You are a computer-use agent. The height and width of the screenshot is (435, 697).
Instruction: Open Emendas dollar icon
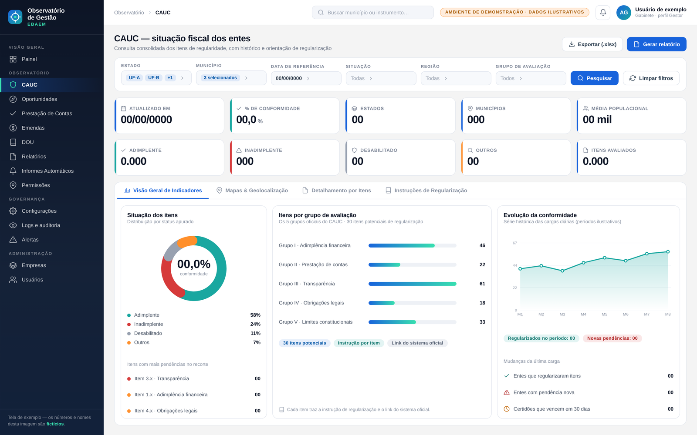[x=13, y=128]
